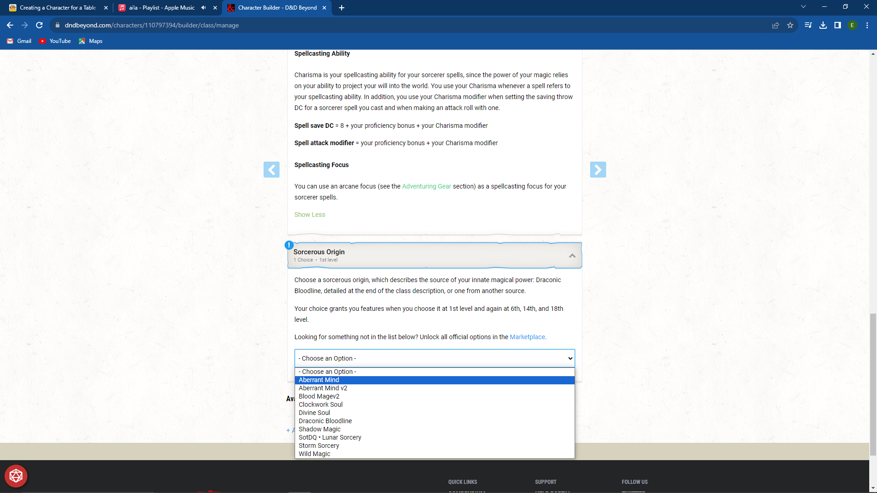
Task: Reload the character builder page
Action: coord(39,25)
